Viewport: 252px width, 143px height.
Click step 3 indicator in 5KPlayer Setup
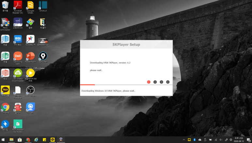click(161, 82)
